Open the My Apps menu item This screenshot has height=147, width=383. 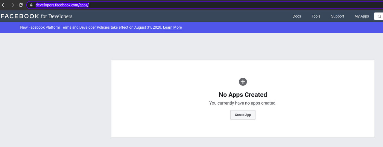pos(361,16)
